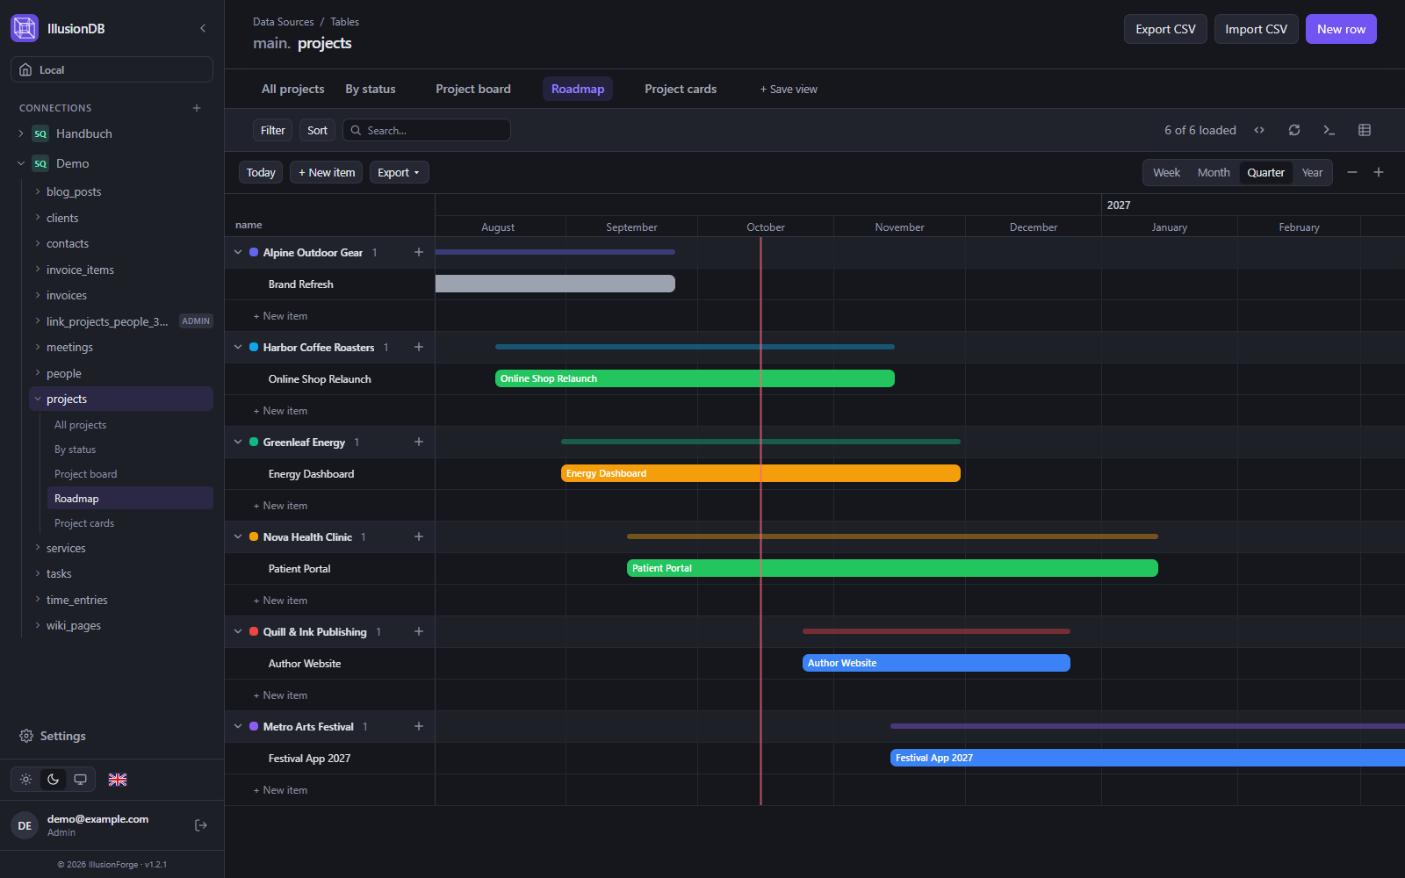Collapse the Demo connection

[21, 163]
